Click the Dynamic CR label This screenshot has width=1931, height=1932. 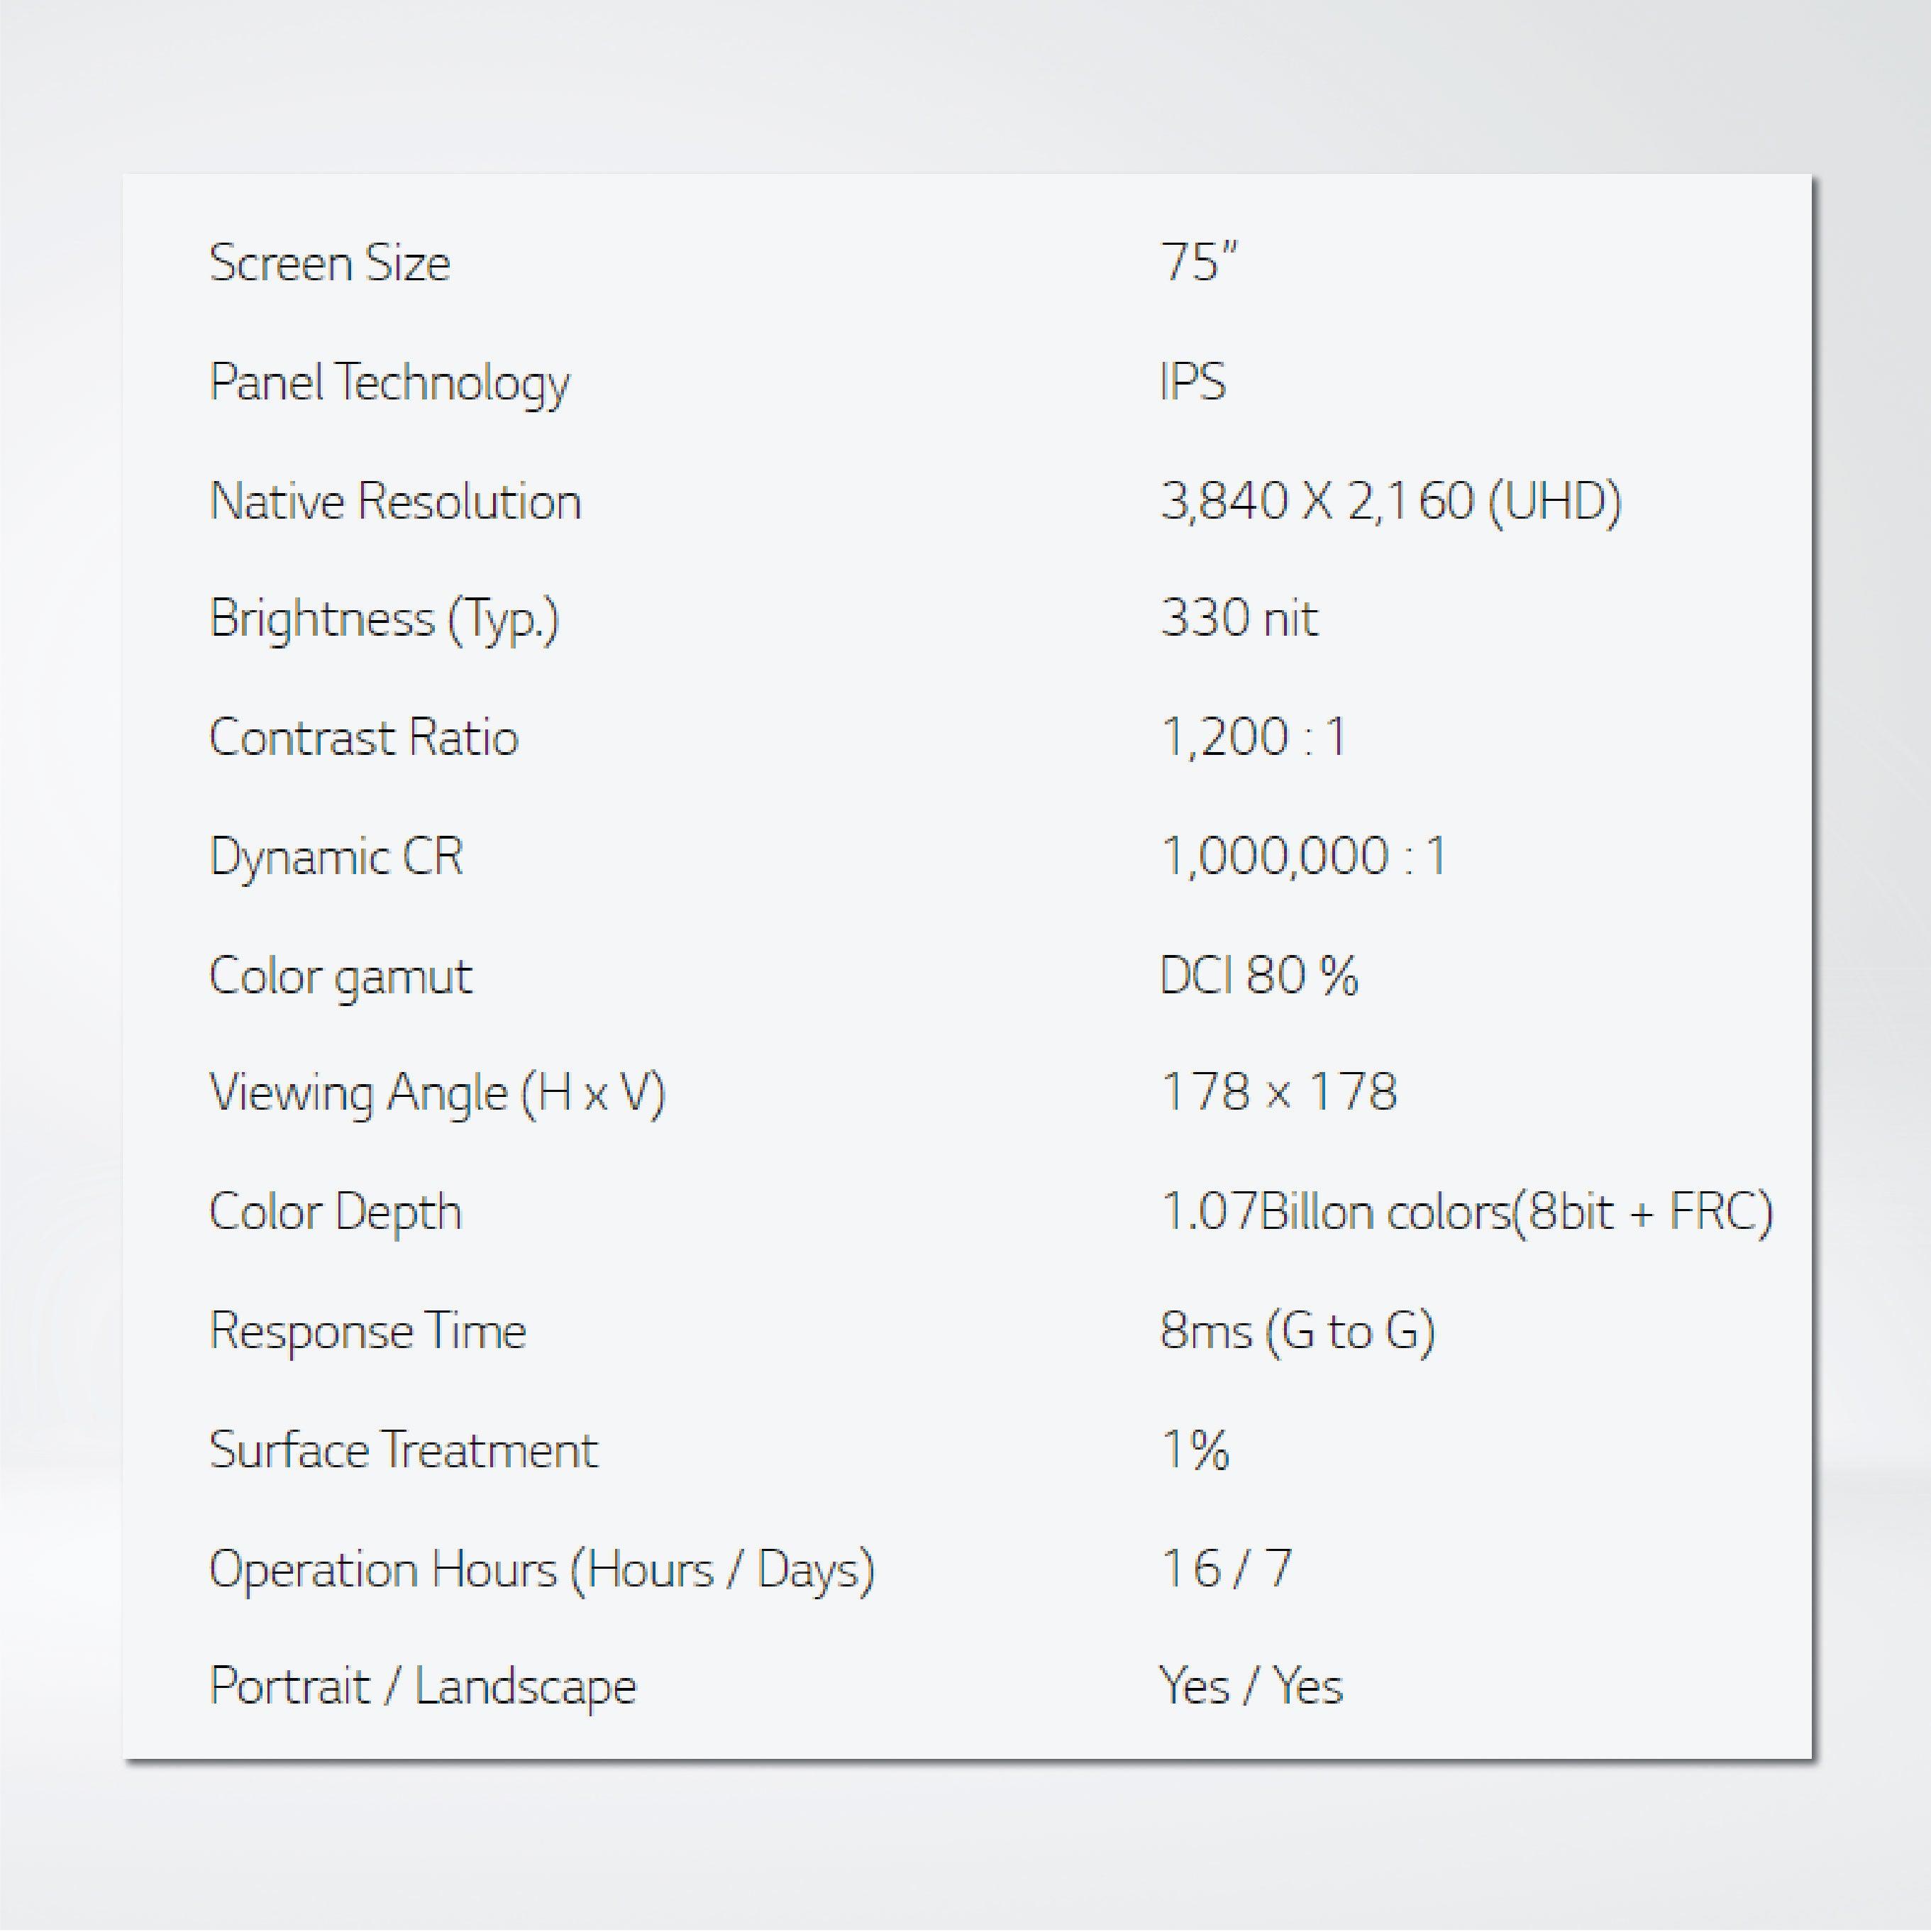[336, 857]
